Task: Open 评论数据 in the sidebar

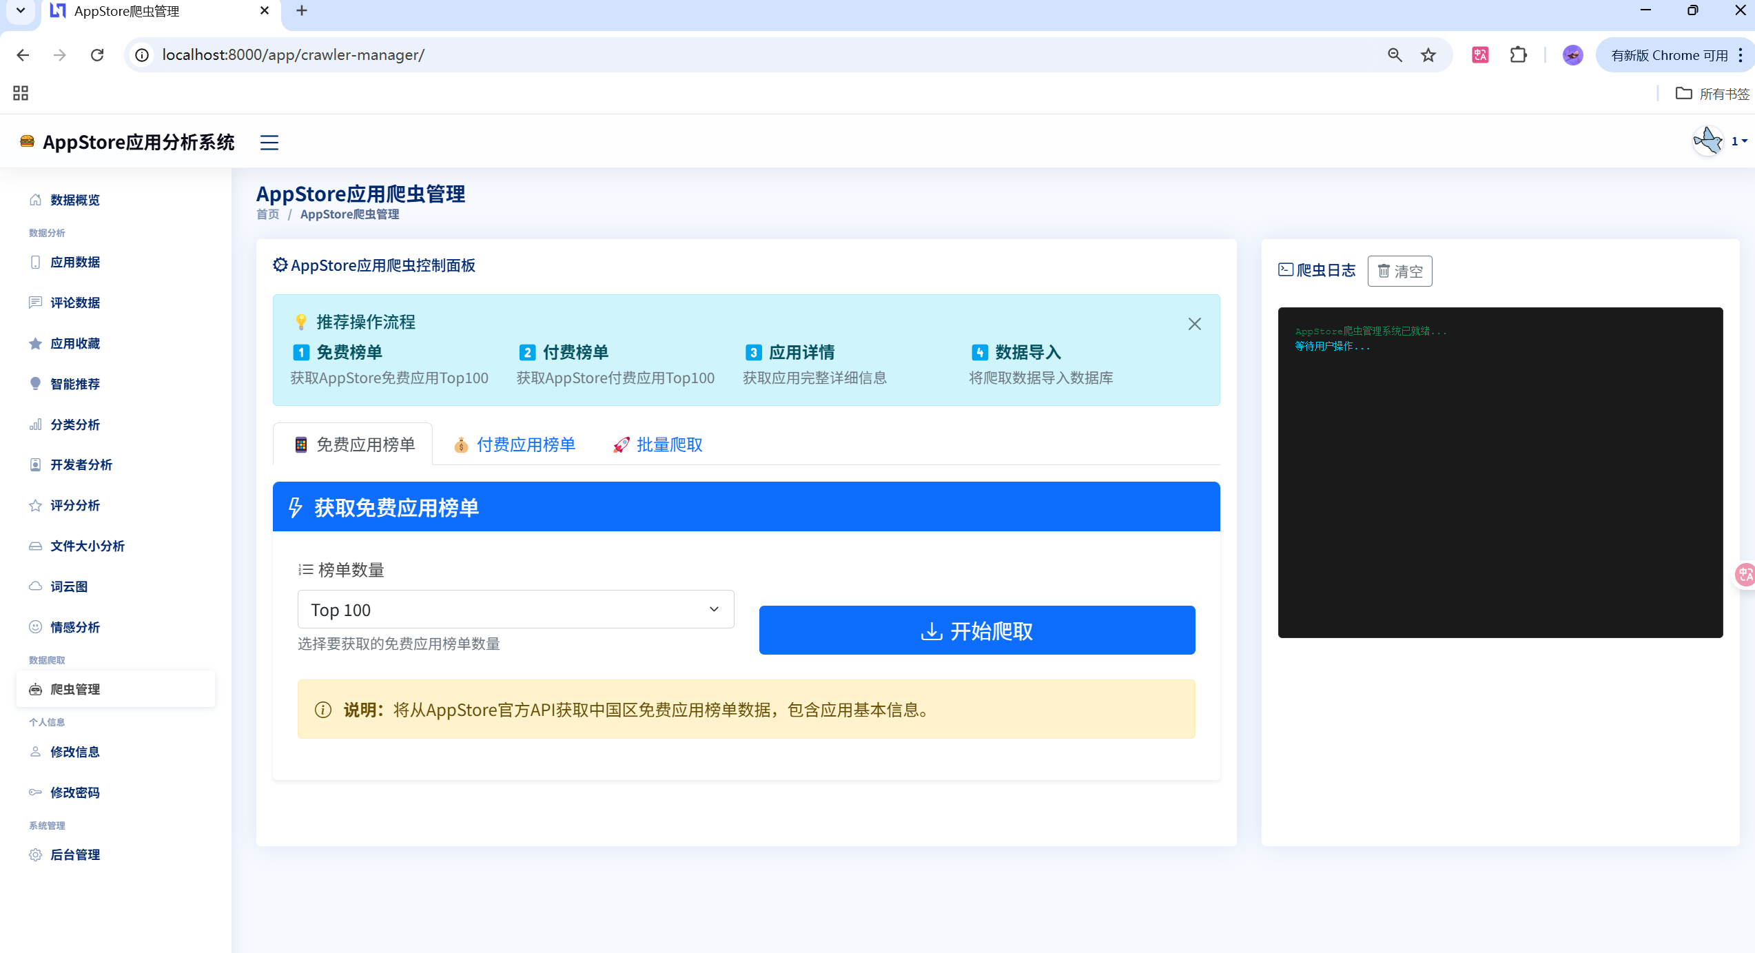Action: pos(74,303)
